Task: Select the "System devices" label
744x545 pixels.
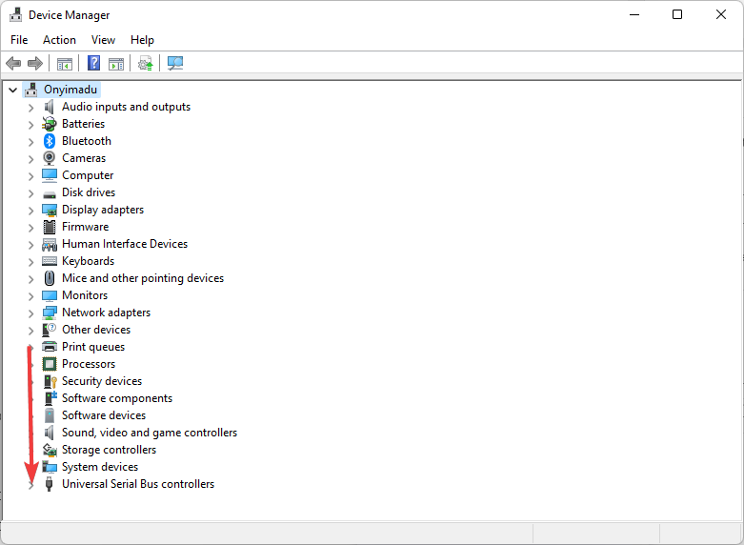Action: 100,467
